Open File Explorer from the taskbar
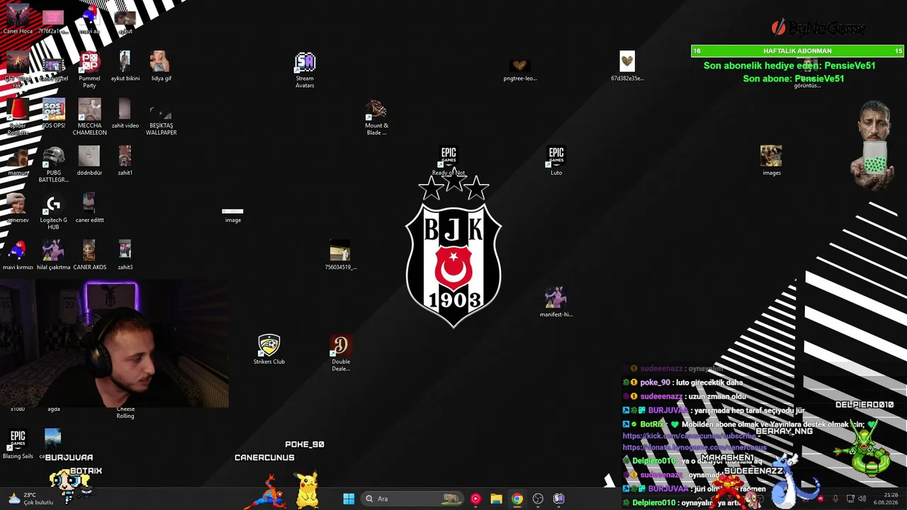The image size is (907, 510). tap(496, 499)
